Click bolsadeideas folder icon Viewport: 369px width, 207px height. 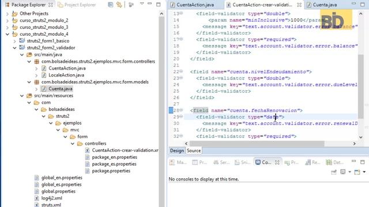pyautogui.click(x=44, y=109)
